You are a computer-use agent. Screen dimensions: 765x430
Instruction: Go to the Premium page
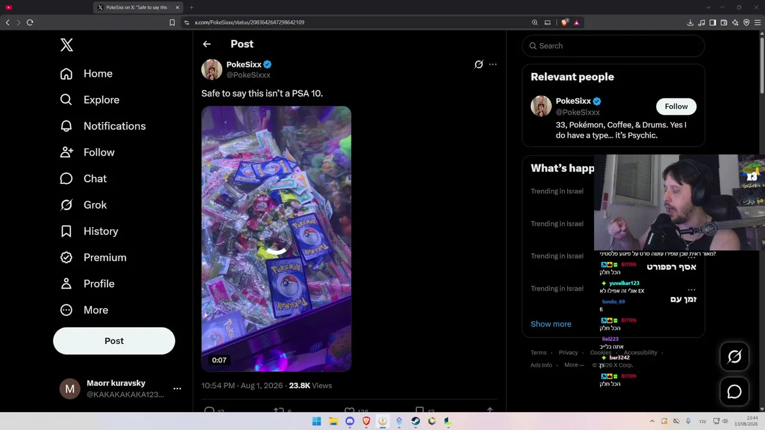pos(93,257)
